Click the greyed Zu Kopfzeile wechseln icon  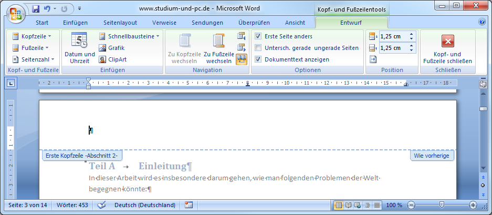184,48
